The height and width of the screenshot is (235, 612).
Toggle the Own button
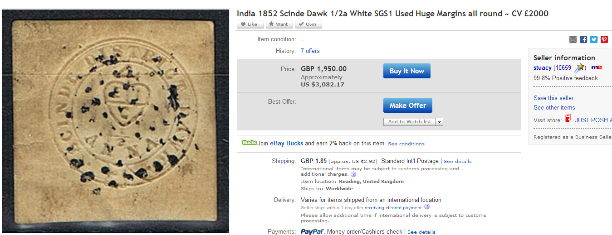tap(308, 24)
